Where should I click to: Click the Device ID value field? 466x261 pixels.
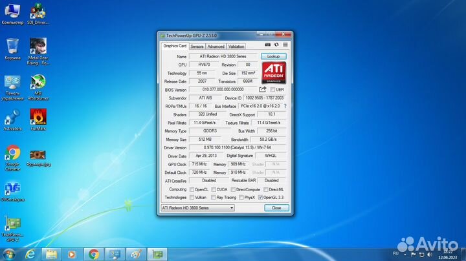[x=265, y=98]
